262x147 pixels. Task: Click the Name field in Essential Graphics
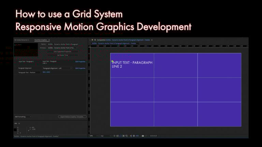coord(63,44)
